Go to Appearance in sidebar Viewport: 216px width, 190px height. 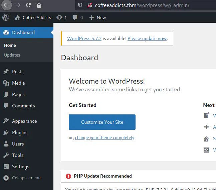24,121
